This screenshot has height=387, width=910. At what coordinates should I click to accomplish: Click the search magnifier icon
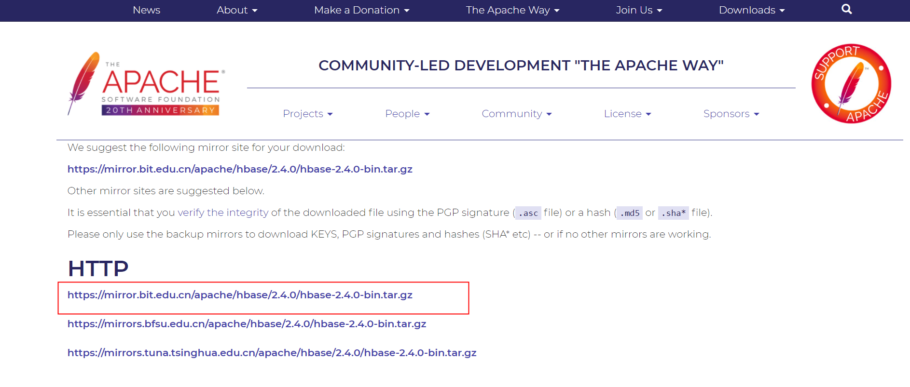click(x=846, y=9)
